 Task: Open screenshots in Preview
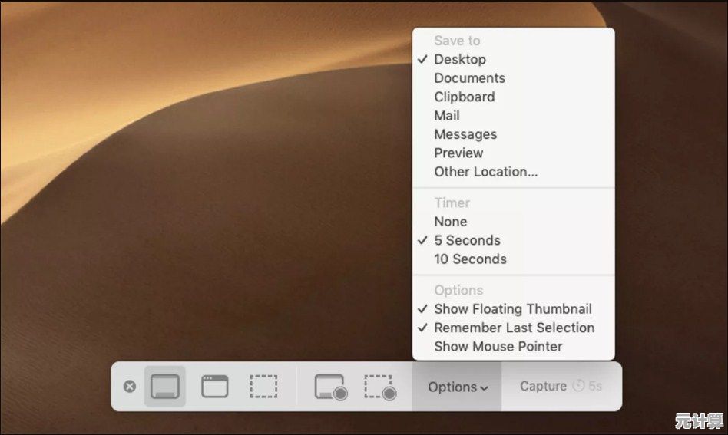click(459, 153)
